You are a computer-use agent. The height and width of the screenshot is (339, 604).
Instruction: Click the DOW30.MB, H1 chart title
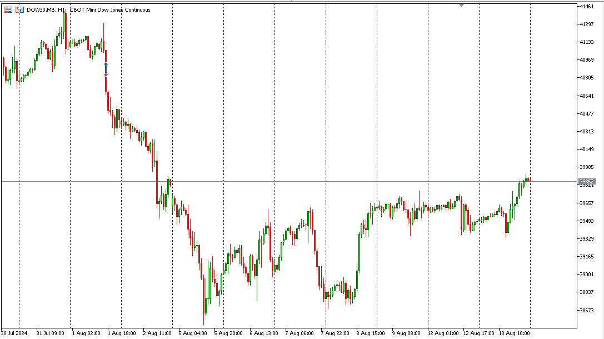[x=46, y=9]
